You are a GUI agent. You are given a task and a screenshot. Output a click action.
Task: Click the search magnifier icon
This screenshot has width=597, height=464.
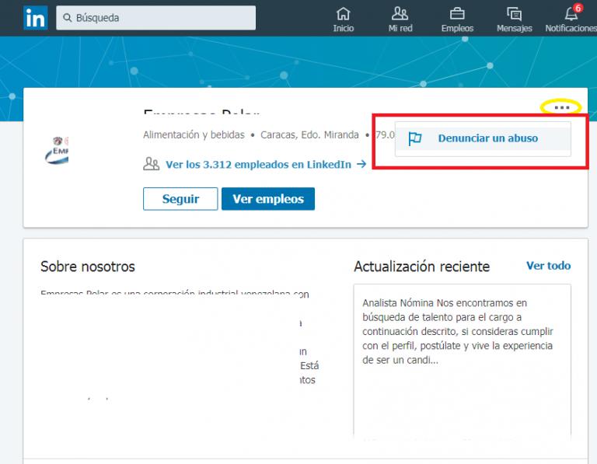click(x=68, y=18)
